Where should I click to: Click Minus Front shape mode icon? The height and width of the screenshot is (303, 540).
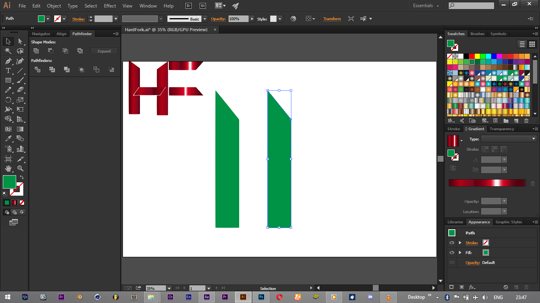(51, 50)
